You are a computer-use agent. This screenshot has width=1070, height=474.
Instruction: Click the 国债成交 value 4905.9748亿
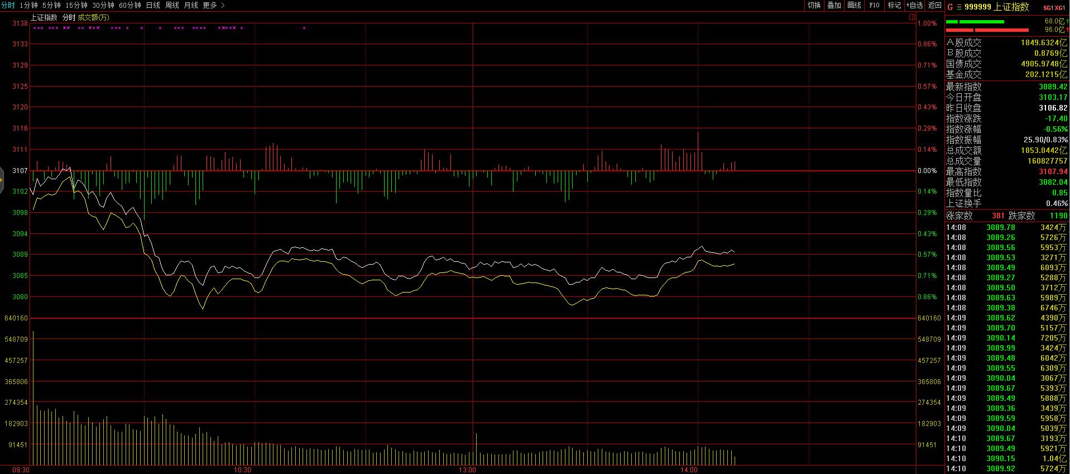(x=1044, y=64)
